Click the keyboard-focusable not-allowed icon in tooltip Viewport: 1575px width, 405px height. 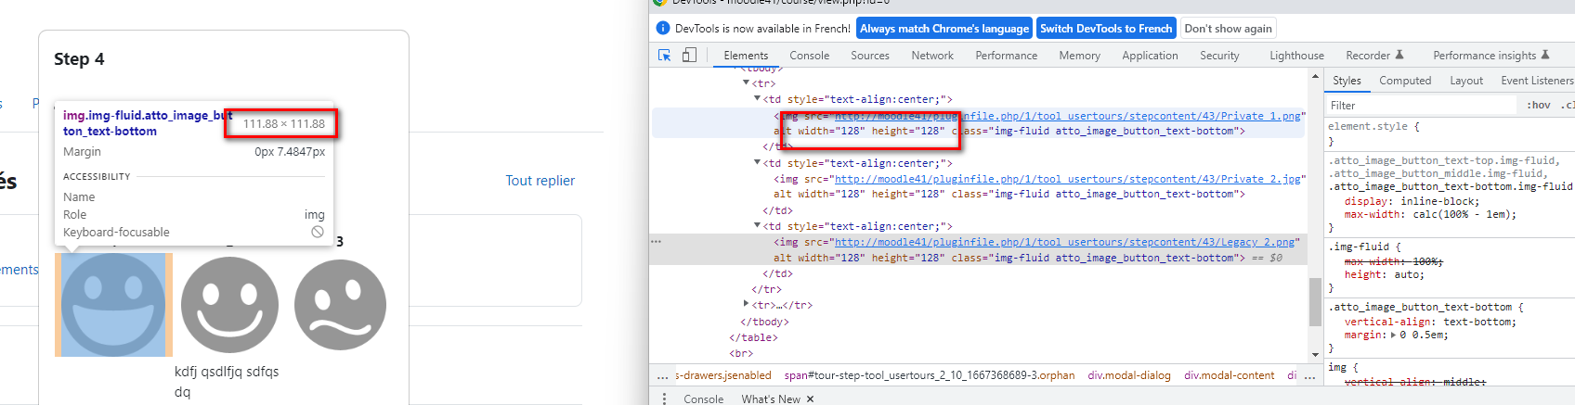click(318, 232)
